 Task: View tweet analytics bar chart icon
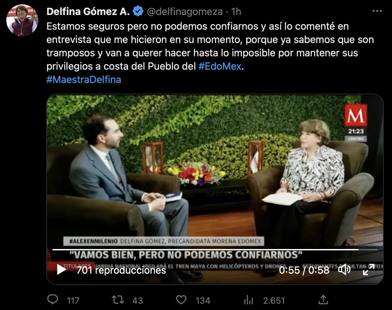pyautogui.click(x=249, y=300)
